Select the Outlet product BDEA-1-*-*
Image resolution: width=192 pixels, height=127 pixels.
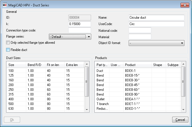138,99
